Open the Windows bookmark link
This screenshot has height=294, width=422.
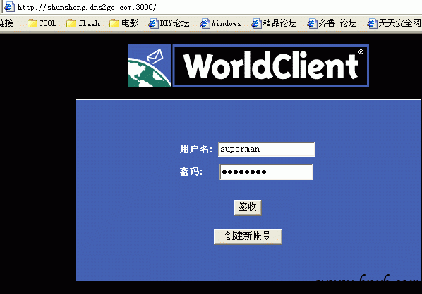(x=220, y=23)
